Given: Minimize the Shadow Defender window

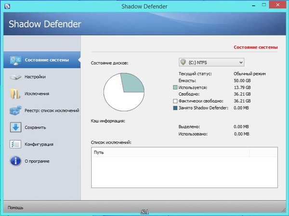Looking at the screenshot, I should tap(254, 5).
